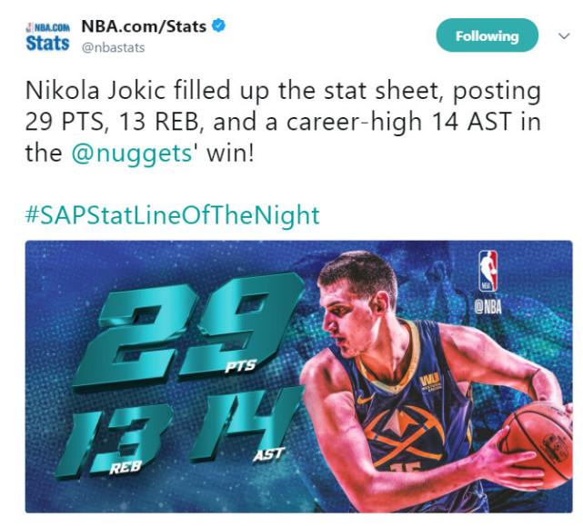
Task: Click the @NBA watermark in the graphic
Action: tap(488, 305)
